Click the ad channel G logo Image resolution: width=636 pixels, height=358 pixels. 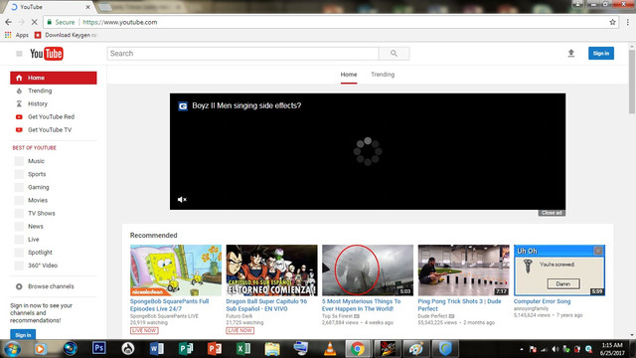tap(183, 106)
